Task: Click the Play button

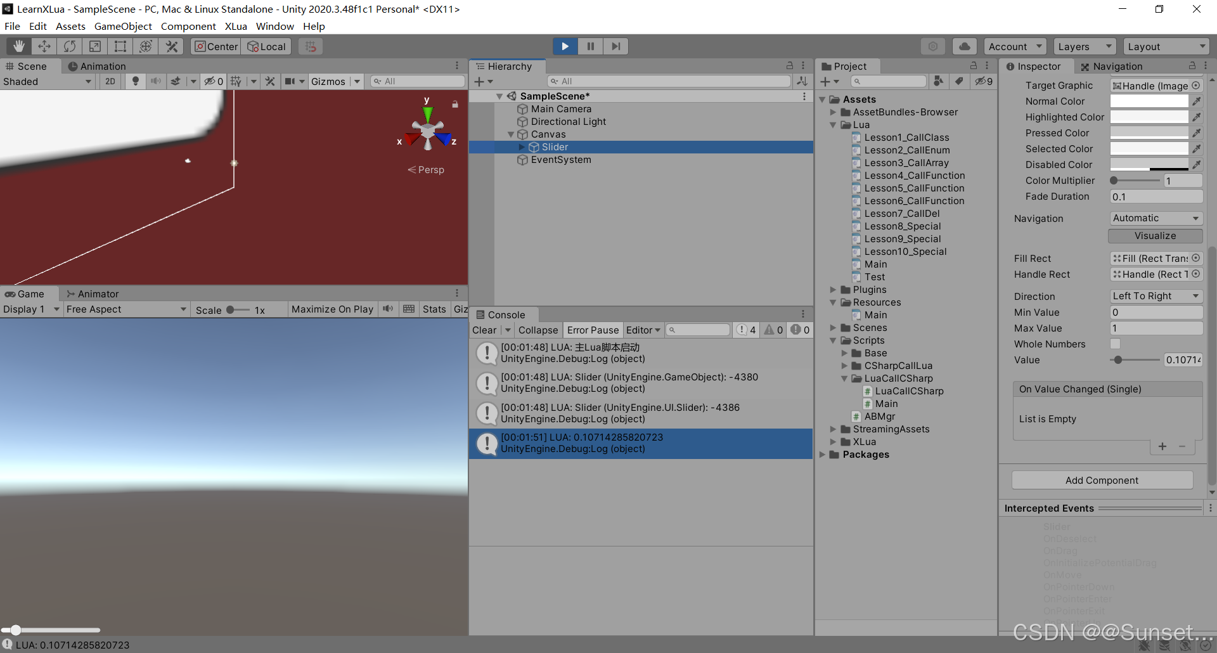Action: tap(565, 46)
